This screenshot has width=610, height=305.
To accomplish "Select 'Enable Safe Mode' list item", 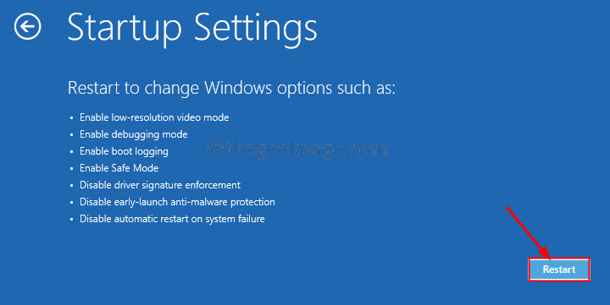I will click(119, 168).
